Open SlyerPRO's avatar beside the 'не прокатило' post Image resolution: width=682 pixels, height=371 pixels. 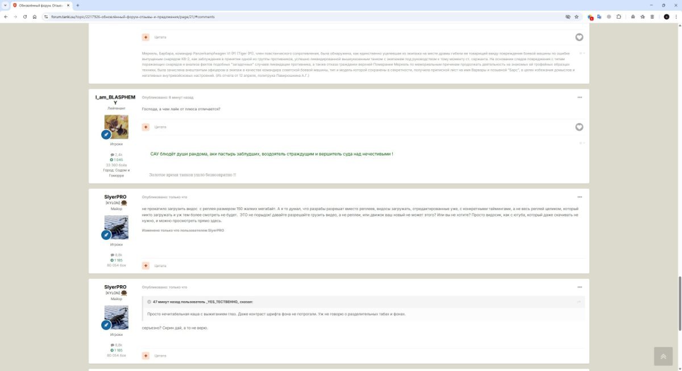click(x=116, y=227)
